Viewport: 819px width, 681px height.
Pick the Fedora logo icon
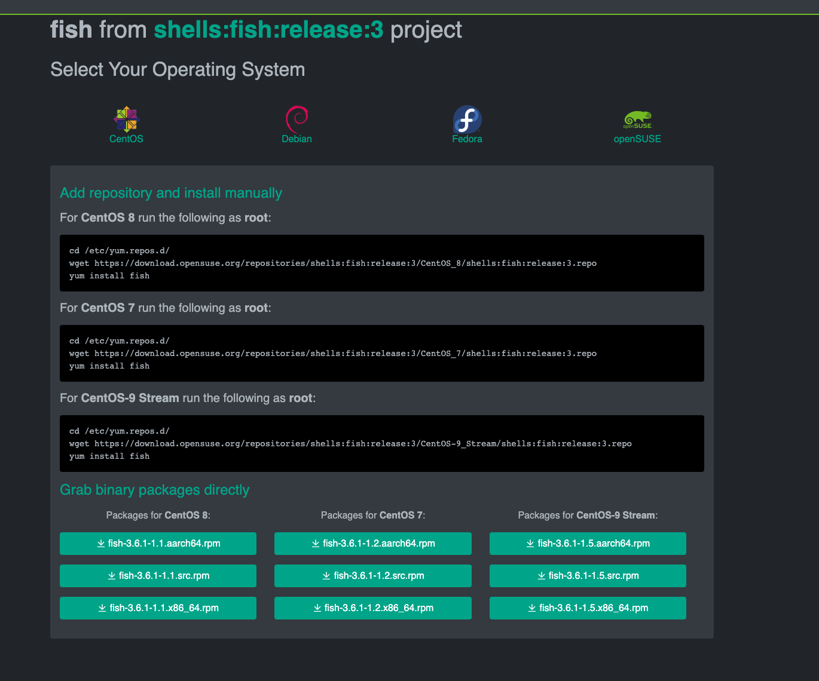point(467,119)
